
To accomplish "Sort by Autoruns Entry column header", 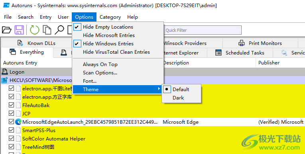I will coord(20,63).
